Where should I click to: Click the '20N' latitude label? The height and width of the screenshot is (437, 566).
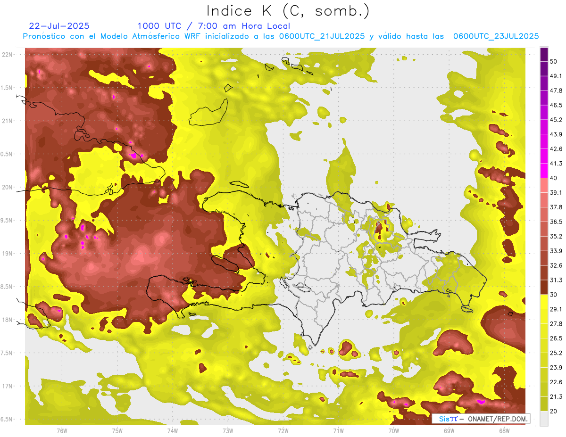click(x=8, y=187)
